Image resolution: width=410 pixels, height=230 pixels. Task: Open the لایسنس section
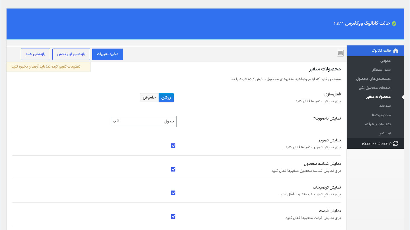(x=375, y=133)
